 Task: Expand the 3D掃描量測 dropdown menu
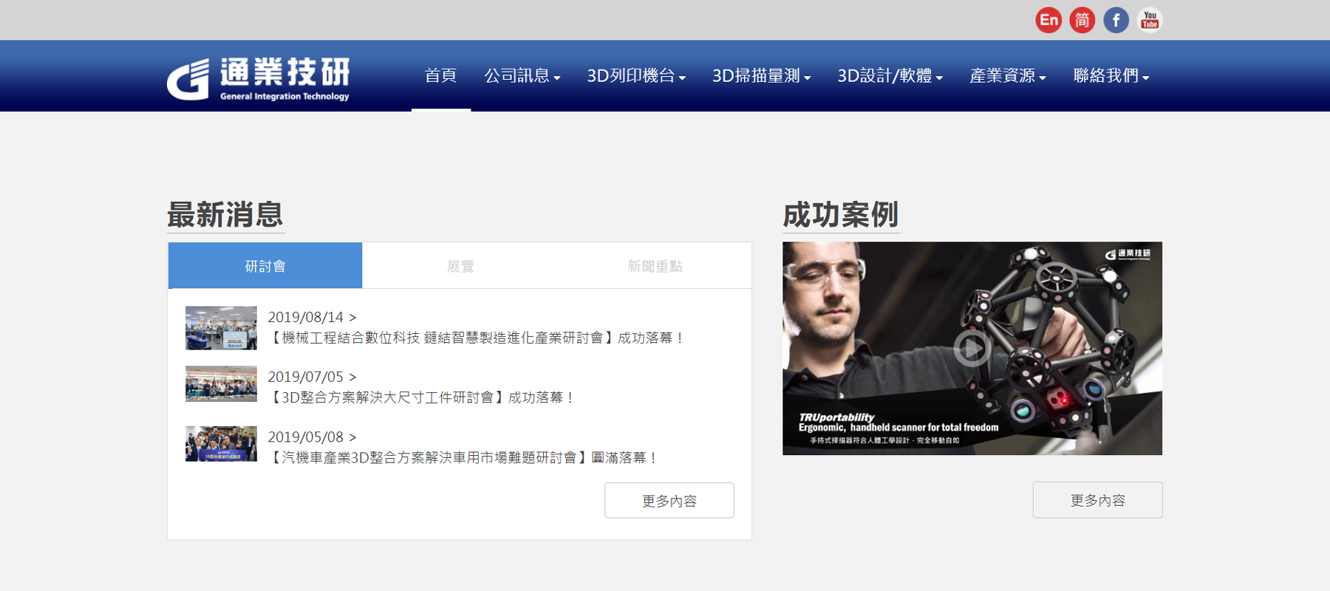(761, 76)
